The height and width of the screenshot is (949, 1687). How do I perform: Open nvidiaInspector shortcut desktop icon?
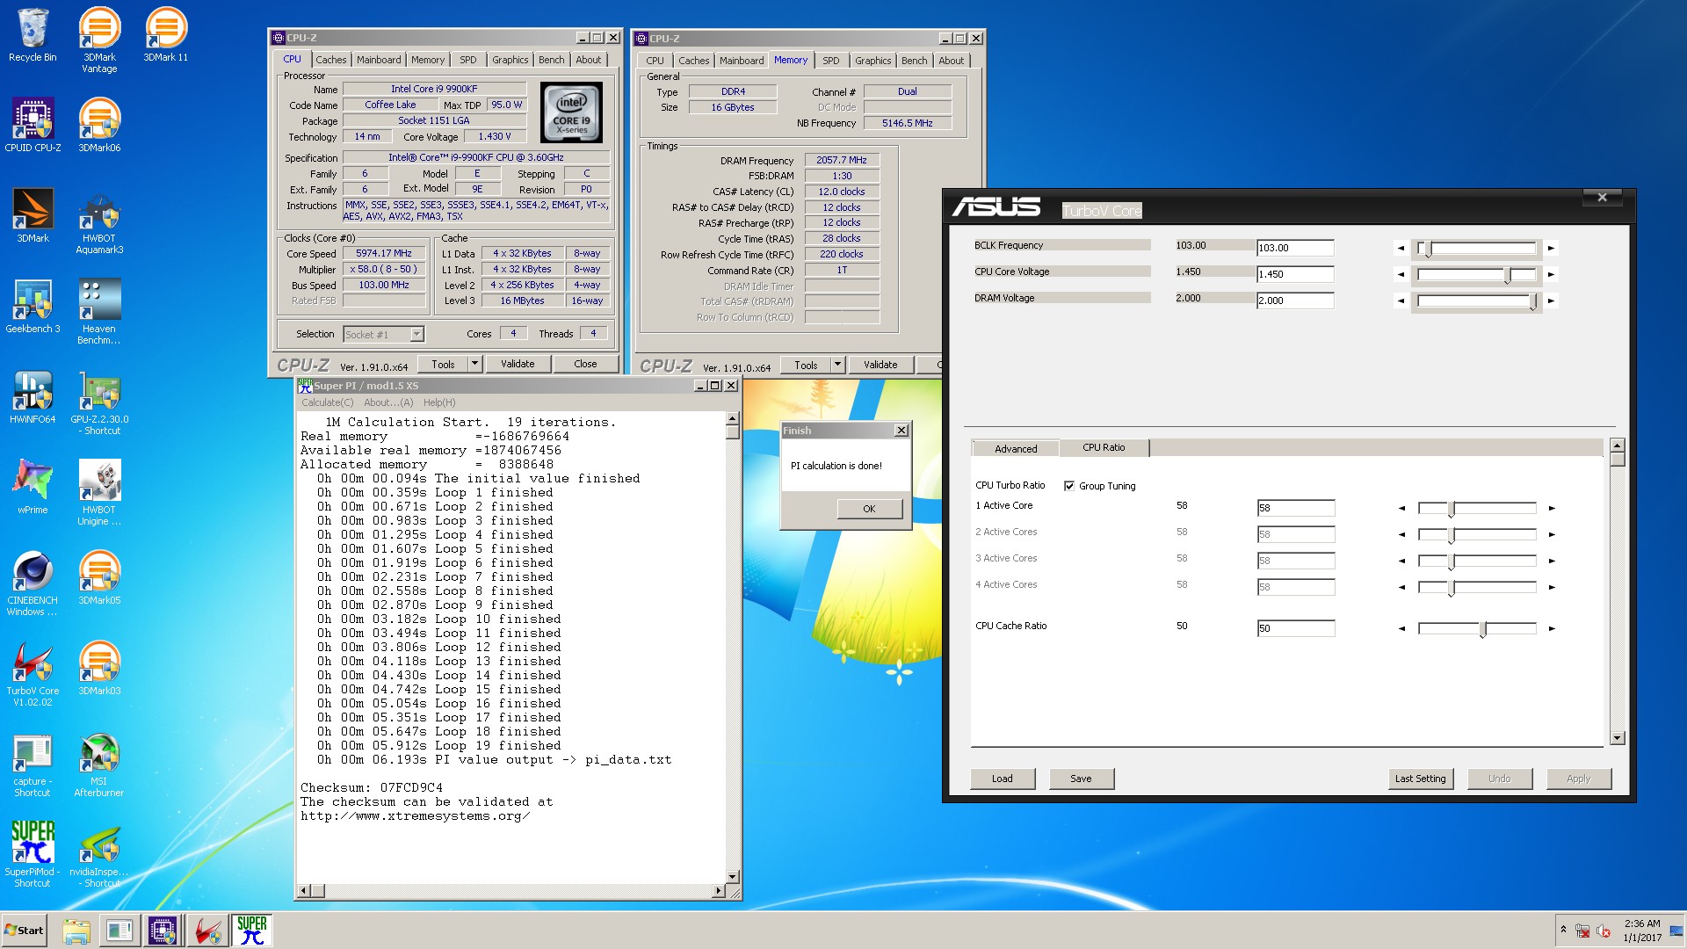click(99, 855)
